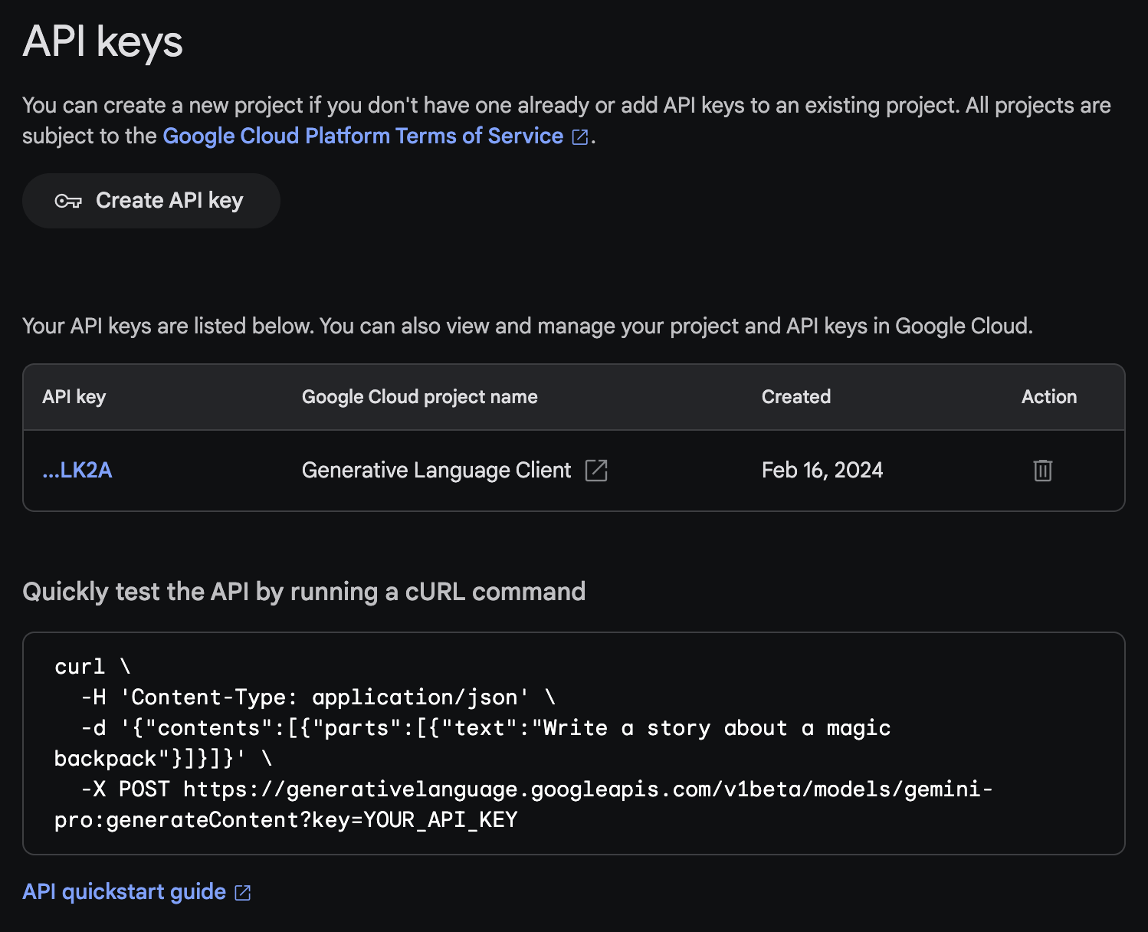Viewport: 1148px width, 932px height.
Task: Click the "Your API keys are listed below" text
Action: [x=527, y=327]
